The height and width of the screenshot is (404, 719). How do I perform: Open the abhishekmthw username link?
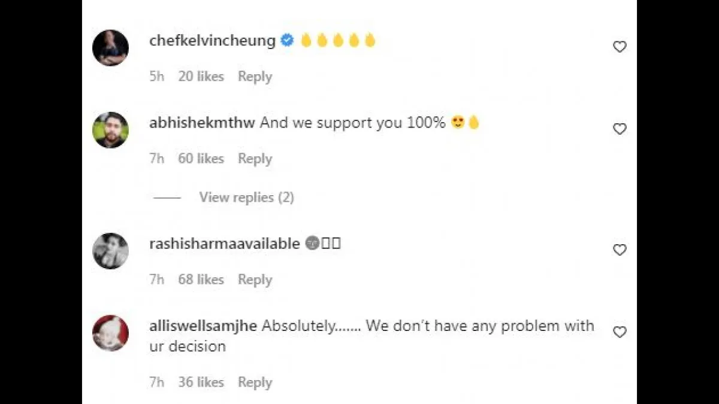202,123
